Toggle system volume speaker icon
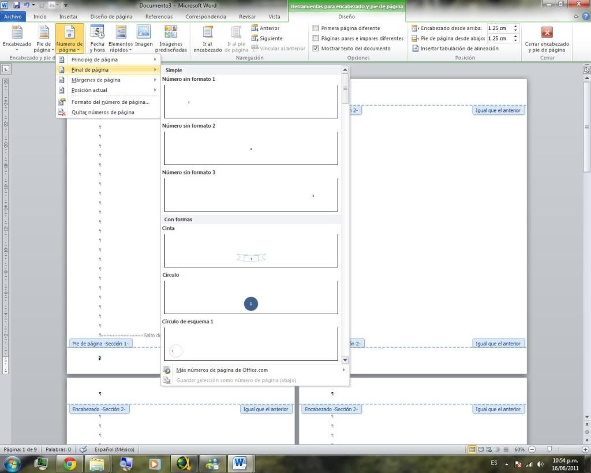Screen dimensions: 591x473 pos(540,464)
